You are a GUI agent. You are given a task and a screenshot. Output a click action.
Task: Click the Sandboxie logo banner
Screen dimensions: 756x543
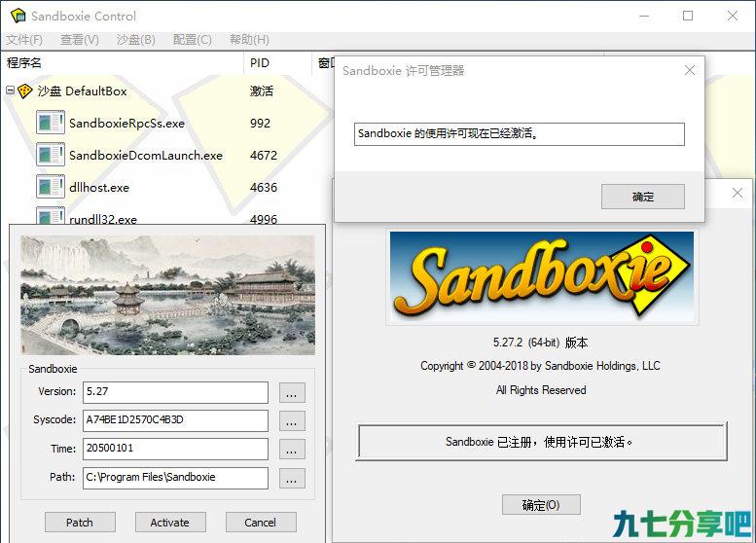(x=542, y=277)
